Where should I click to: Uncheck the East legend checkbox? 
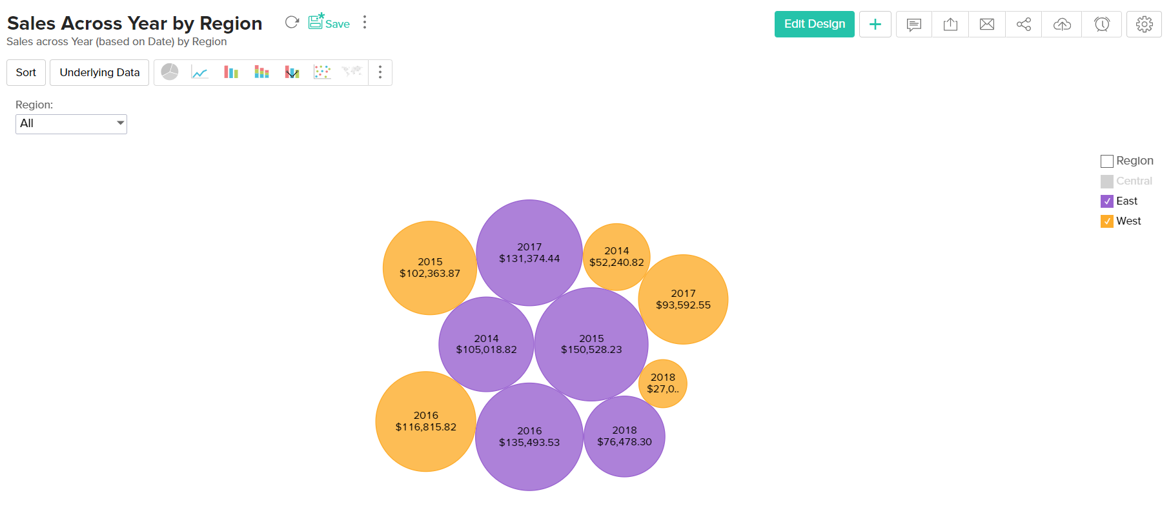tap(1106, 201)
